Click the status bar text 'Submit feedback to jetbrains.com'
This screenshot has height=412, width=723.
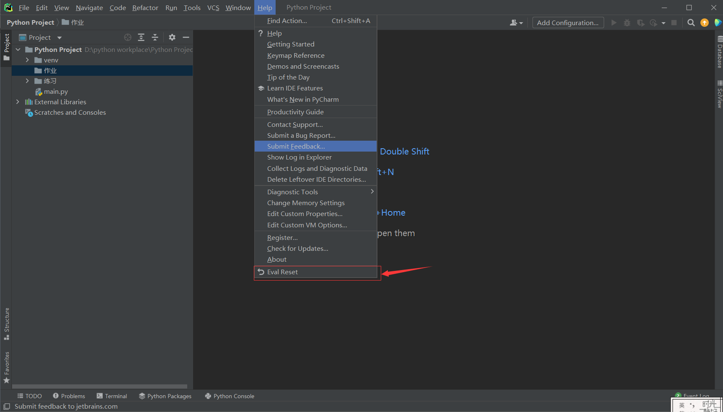tap(66, 407)
